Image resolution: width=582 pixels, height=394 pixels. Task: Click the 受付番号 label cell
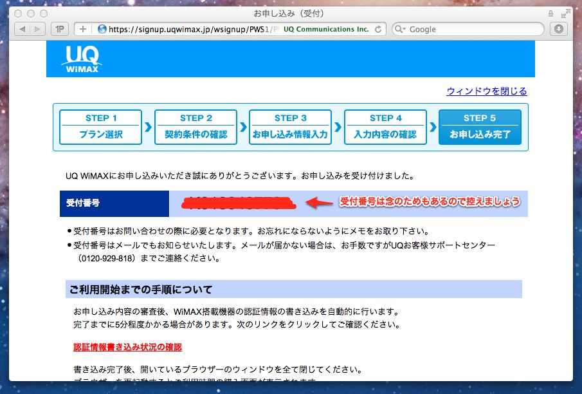(114, 203)
